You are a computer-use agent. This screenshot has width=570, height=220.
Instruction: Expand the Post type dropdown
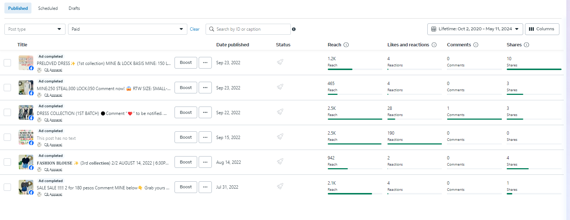35,29
